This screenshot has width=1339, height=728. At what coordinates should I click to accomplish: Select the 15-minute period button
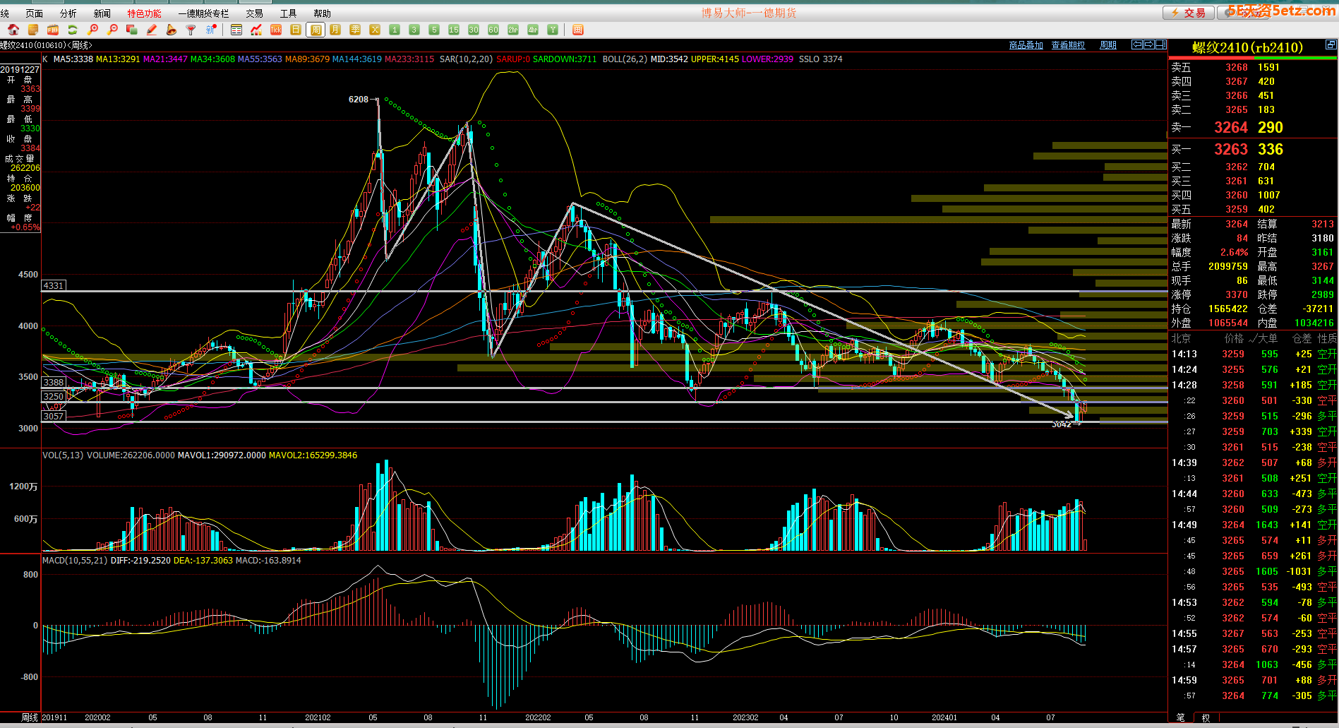[454, 30]
